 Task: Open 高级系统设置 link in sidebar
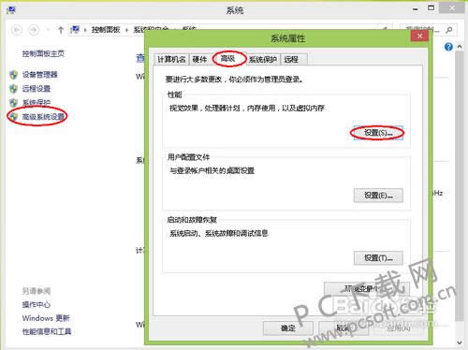43,117
